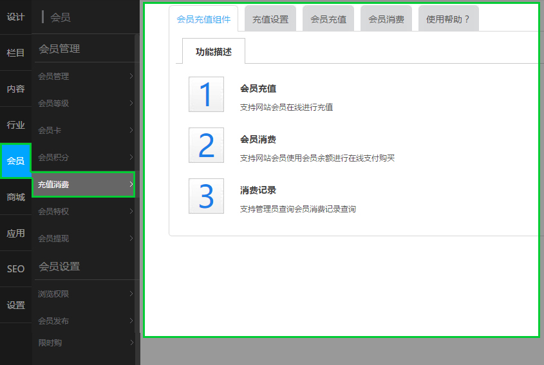
Task: Switch to the 充值设置 tab
Action: 270,19
